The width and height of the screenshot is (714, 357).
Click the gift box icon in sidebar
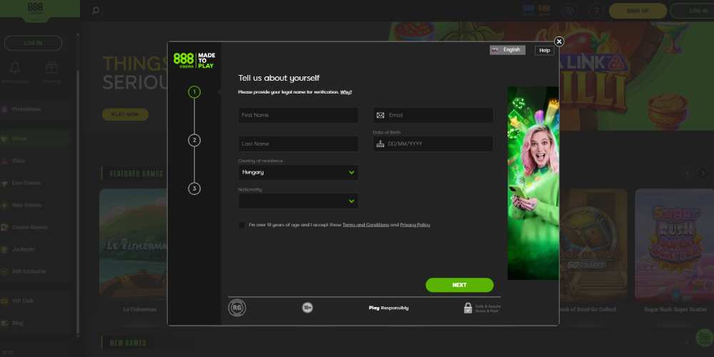coord(51,69)
